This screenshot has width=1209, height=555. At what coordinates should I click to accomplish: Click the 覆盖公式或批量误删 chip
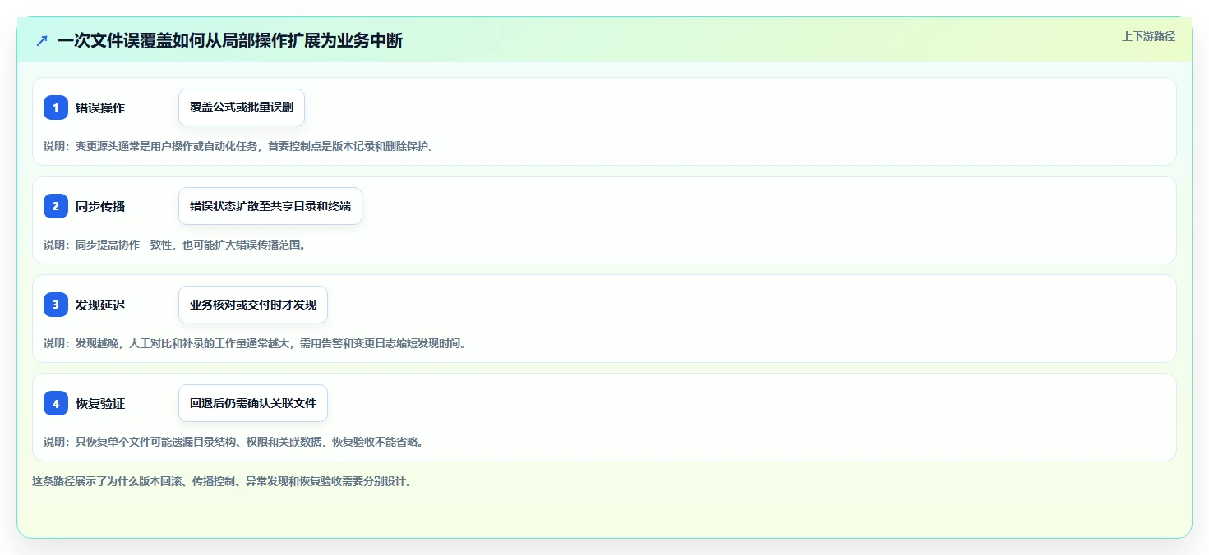242,108
